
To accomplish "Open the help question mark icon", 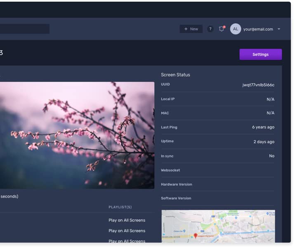I will [x=210, y=29].
